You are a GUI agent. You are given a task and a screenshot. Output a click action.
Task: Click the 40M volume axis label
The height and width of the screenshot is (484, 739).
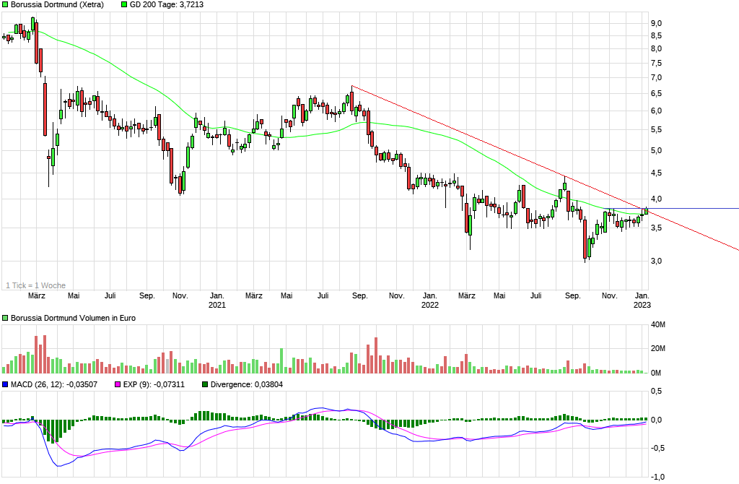658,324
